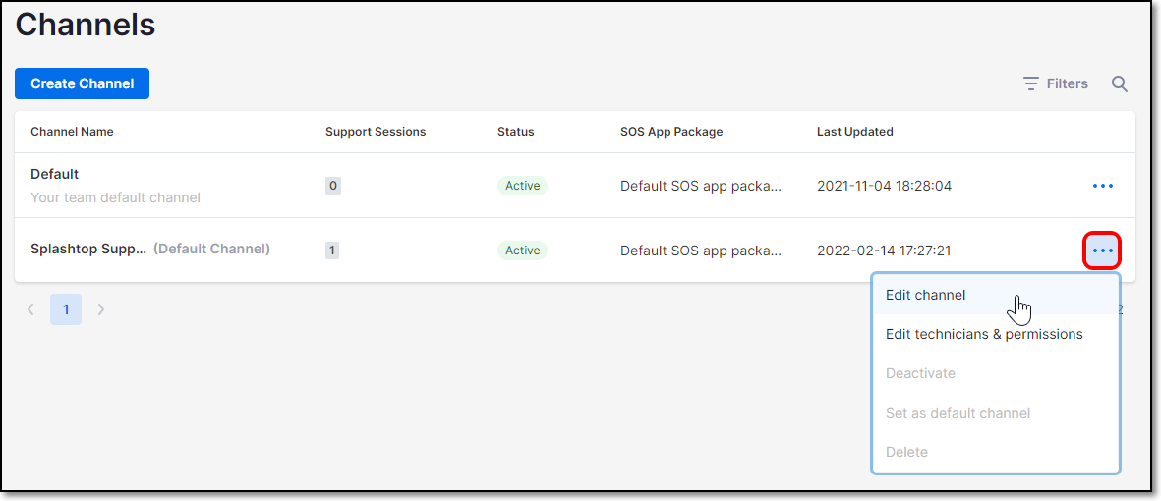The width and height of the screenshot is (1161, 501).
Task: Click three-dot menu for Splashtop Support channel
Action: click(1102, 250)
